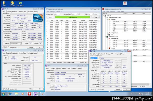This screenshot has height=101, width=153.
Task: Click Validate in the SPD CPU-Z window
Action: (x=118, y=89)
